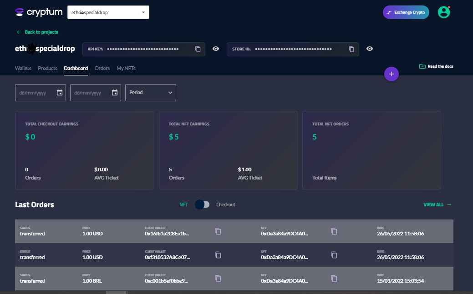Click the user profile avatar icon

pyautogui.click(x=443, y=12)
